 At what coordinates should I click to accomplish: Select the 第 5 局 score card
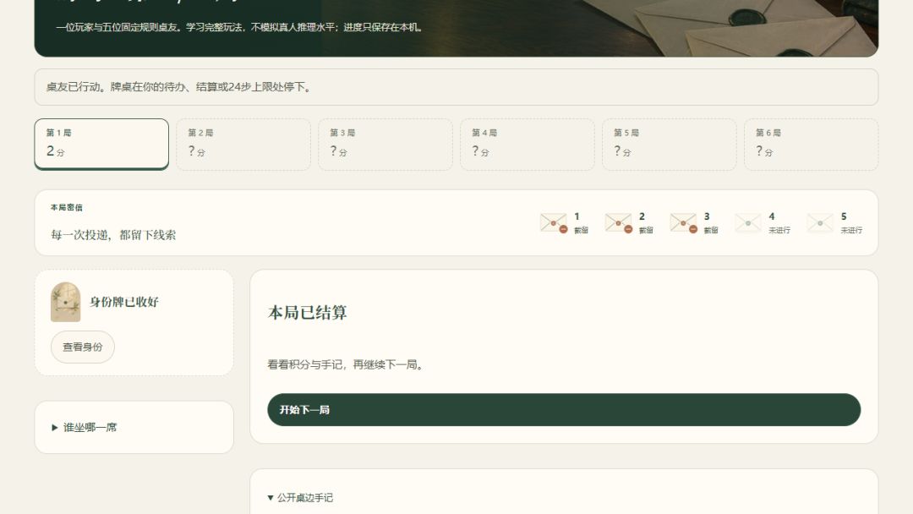tap(669, 145)
